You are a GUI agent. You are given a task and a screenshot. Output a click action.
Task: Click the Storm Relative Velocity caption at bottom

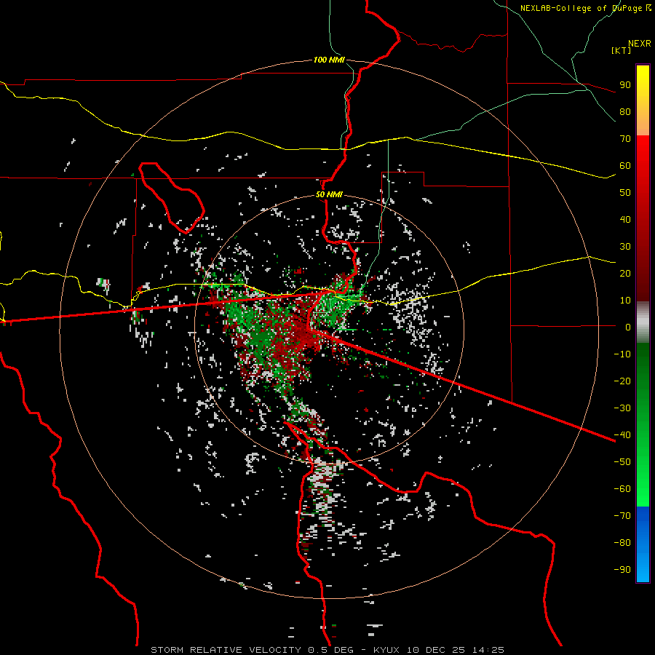click(x=327, y=650)
